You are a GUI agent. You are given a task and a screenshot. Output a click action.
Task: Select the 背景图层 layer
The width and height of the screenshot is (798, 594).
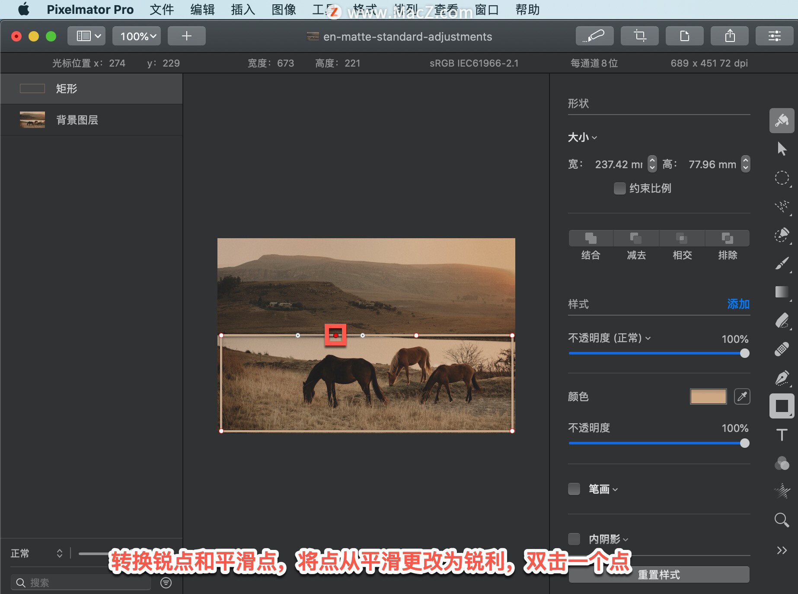click(92, 120)
